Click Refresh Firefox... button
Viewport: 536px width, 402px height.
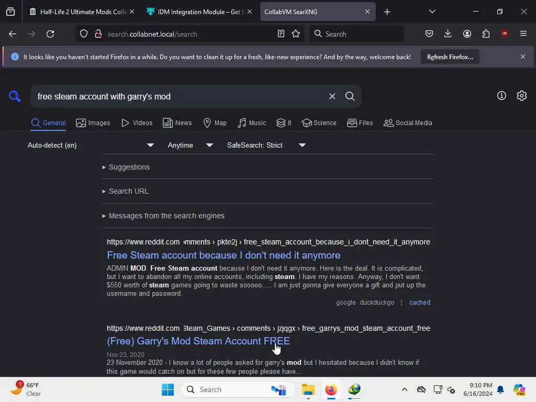(450, 57)
